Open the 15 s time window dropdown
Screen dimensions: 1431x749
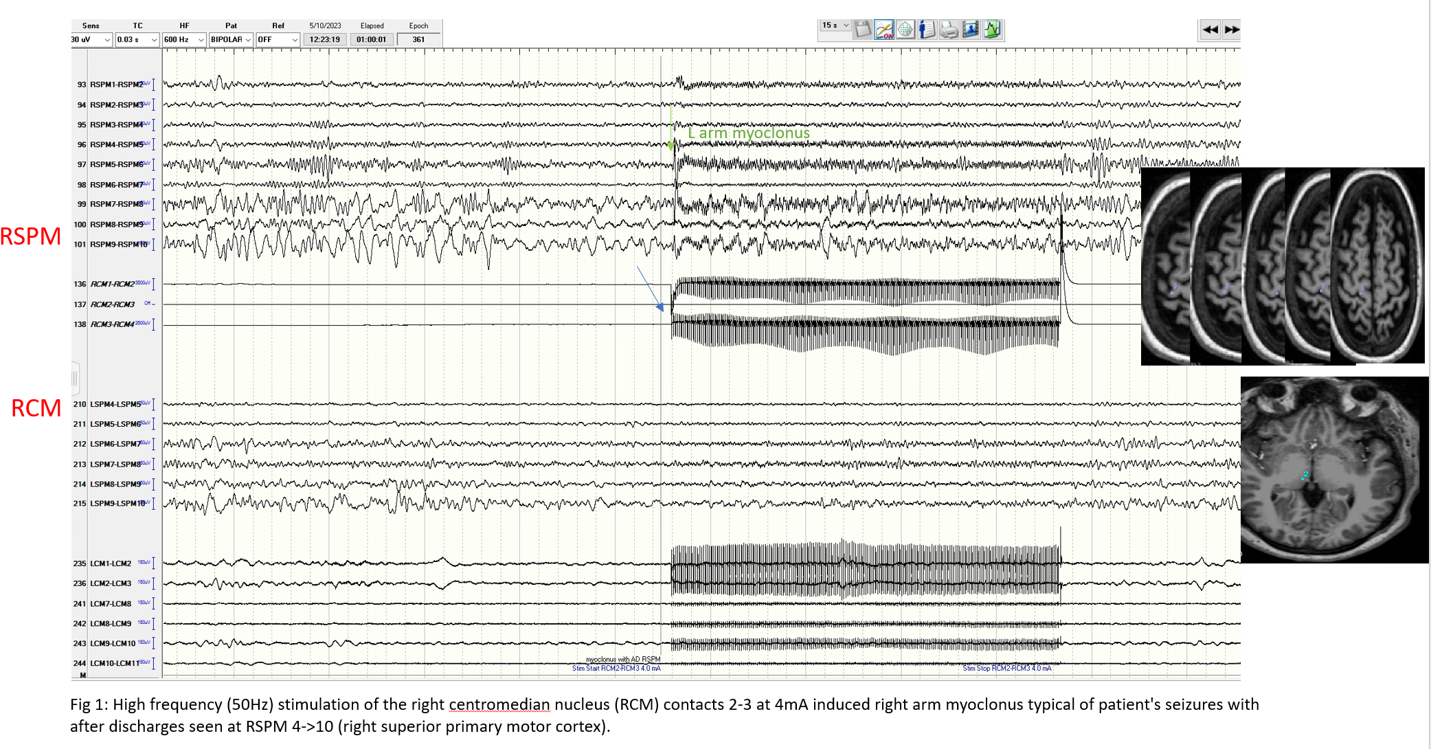coord(846,25)
